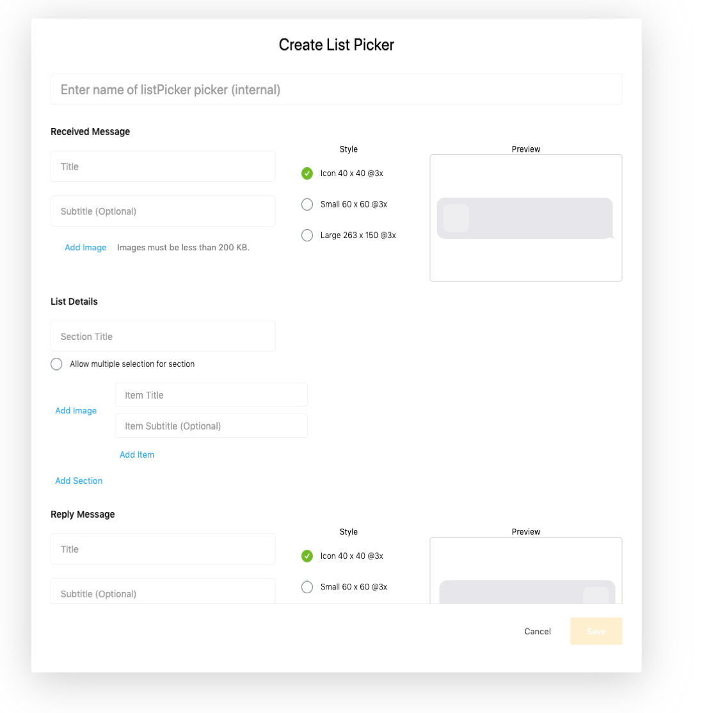Click Add Image beside the list item
This screenshot has height=713, width=704.
point(76,411)
